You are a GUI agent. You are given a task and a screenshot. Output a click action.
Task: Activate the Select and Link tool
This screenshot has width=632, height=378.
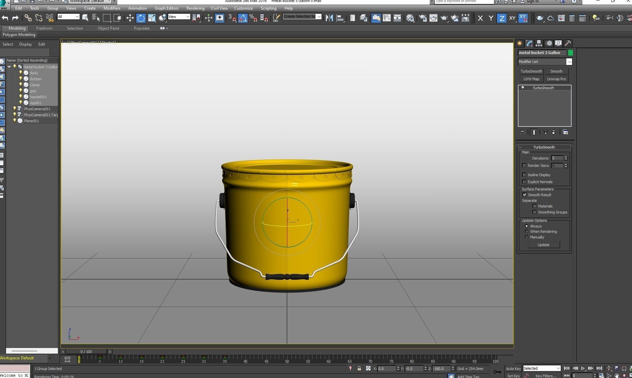28,18
